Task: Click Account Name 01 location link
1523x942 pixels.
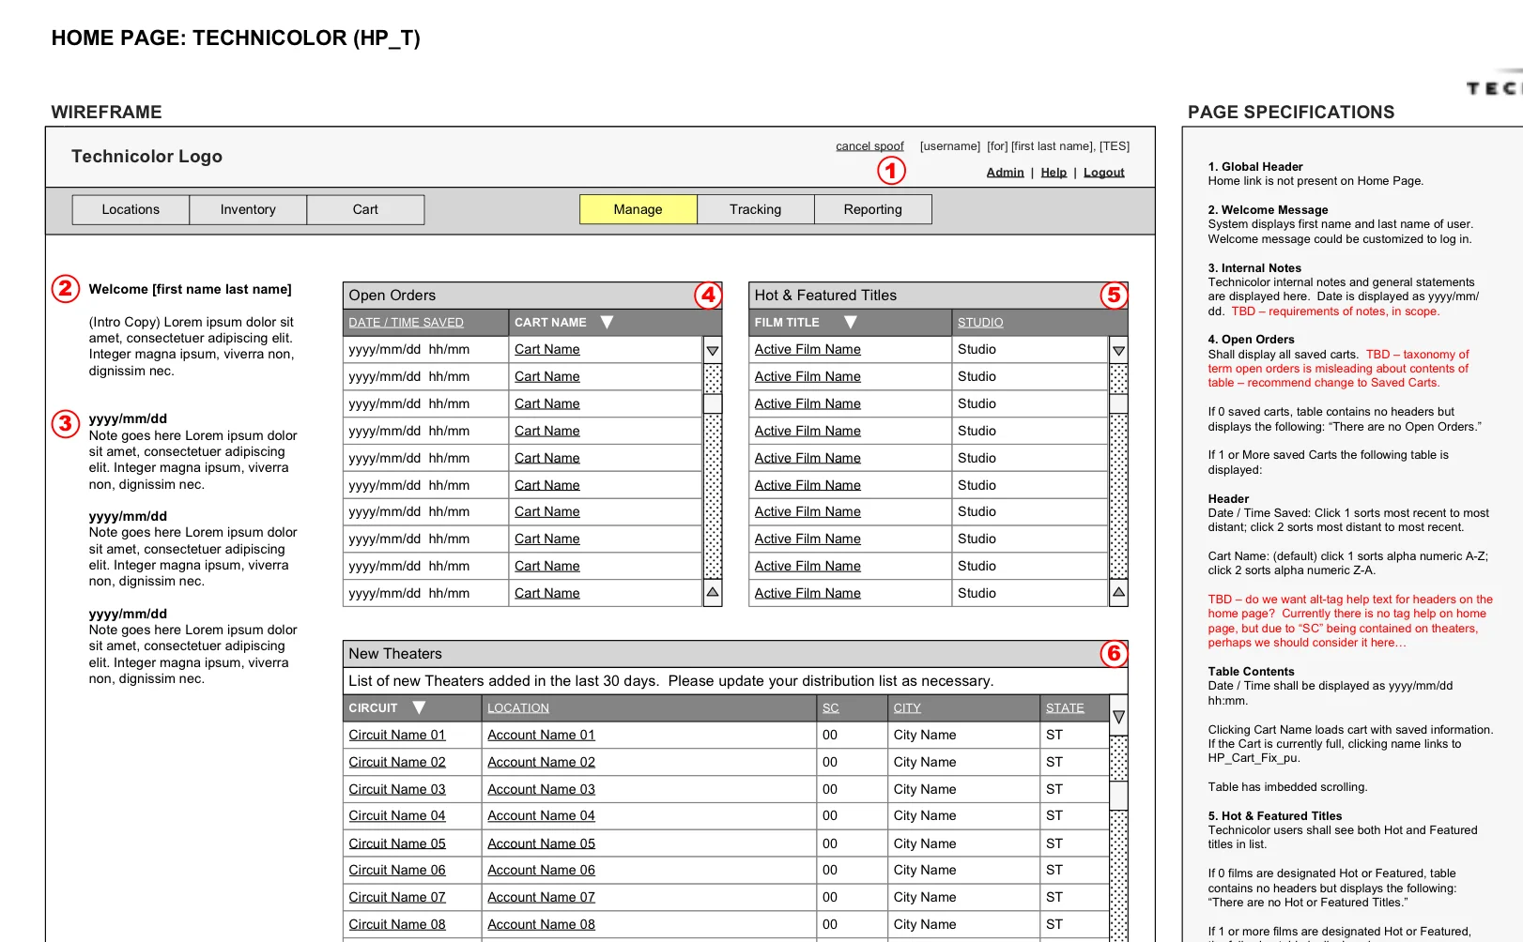Action: [x=541, y=735]
